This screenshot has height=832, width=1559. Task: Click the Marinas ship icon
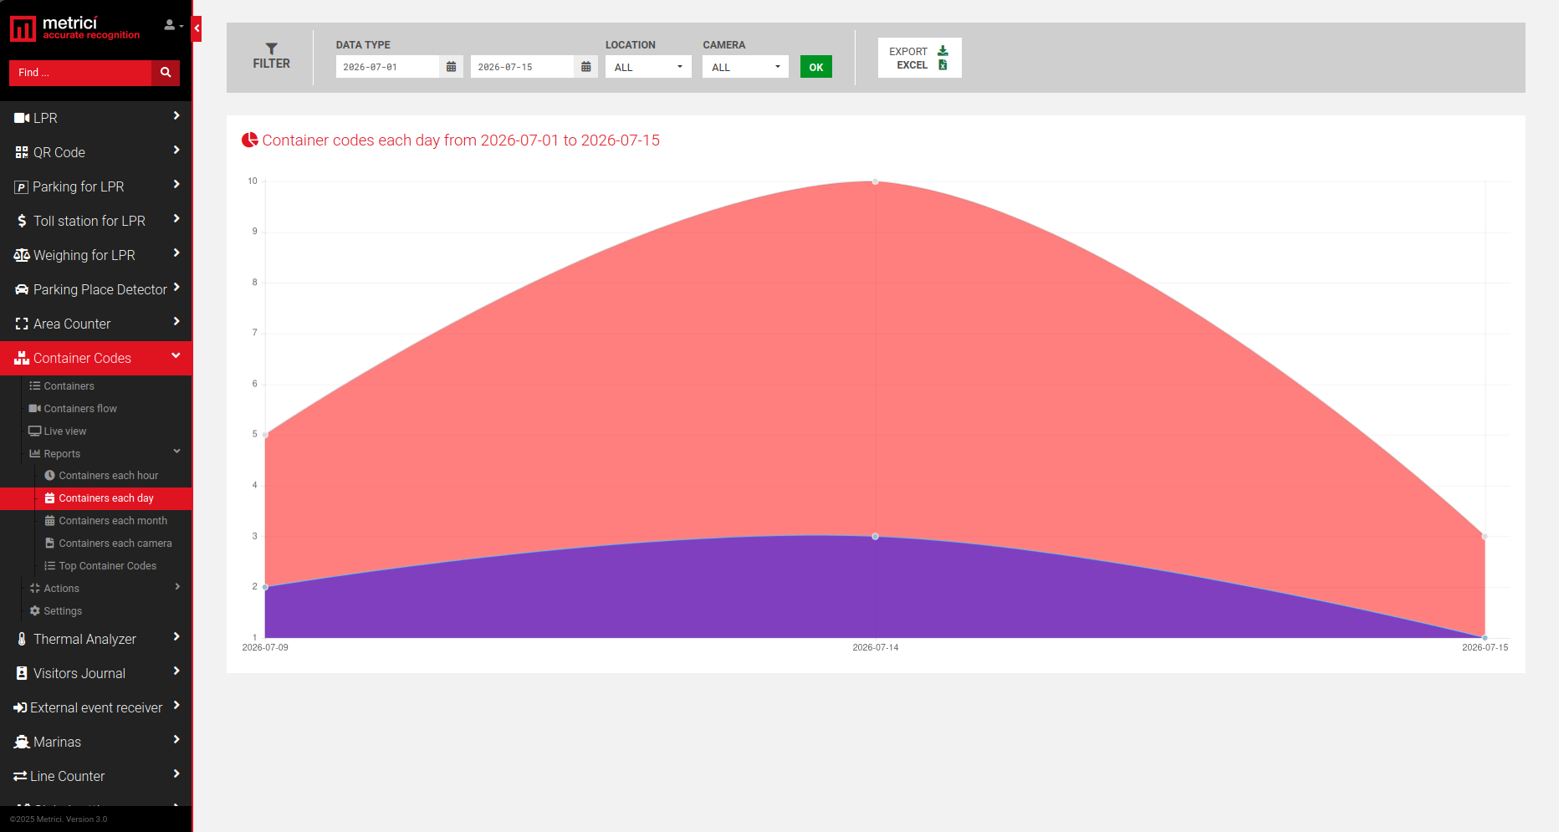[22, 742]
